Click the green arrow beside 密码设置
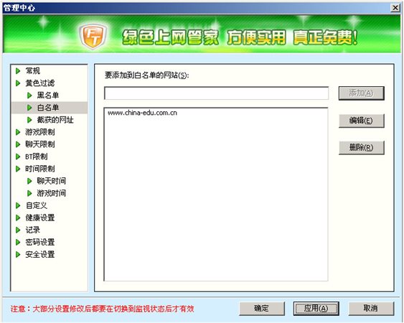Screen dimensions: 404x323 [x=18, y=243]
